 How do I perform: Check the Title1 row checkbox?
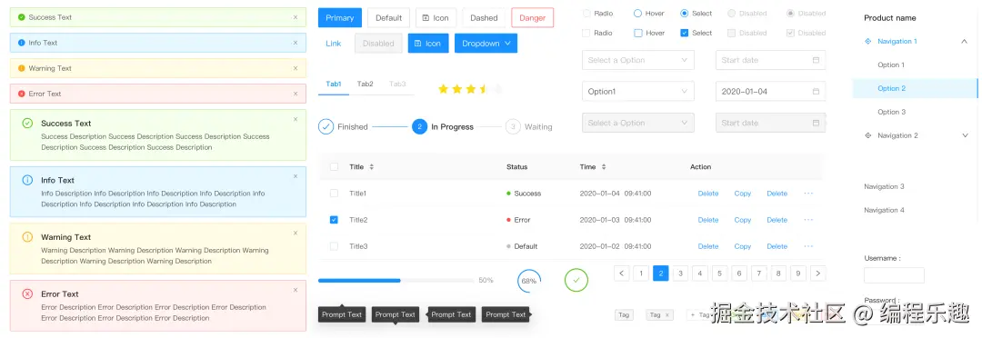[334, 194]
